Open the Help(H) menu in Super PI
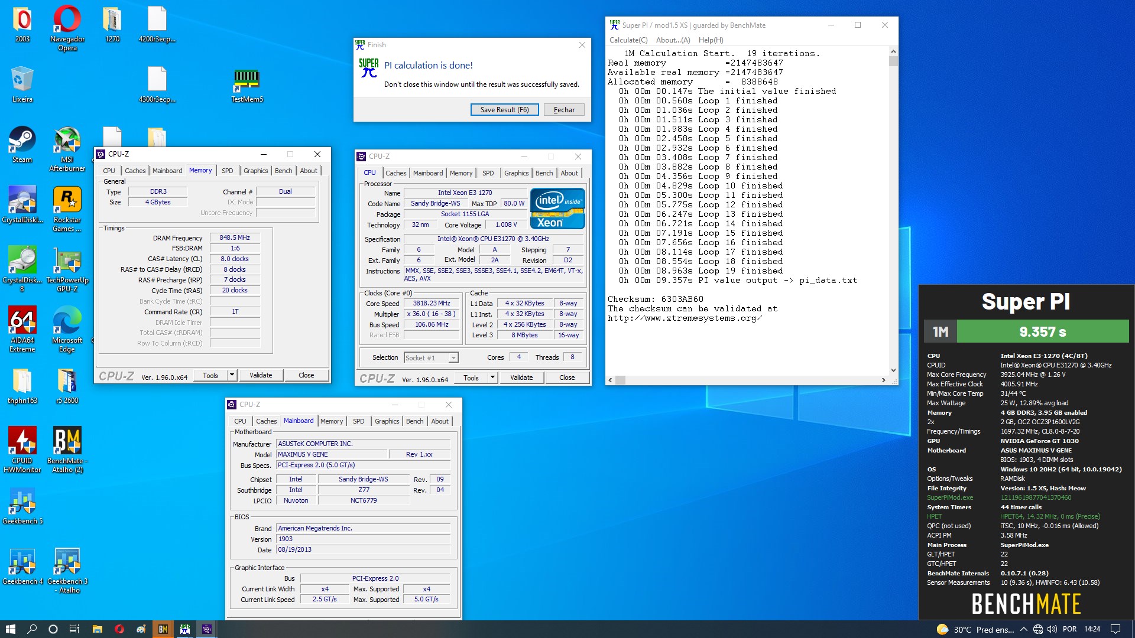The width and height of the screenshot is (1135, 638). click(711, 40)
